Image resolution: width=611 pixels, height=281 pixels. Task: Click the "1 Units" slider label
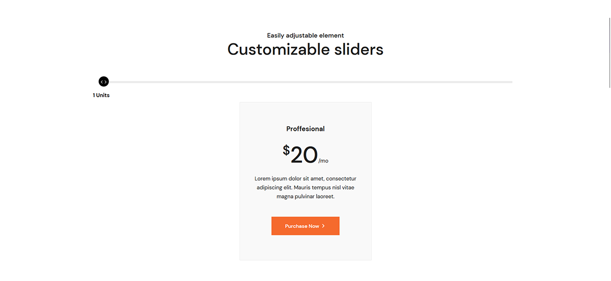coord(101,95)
